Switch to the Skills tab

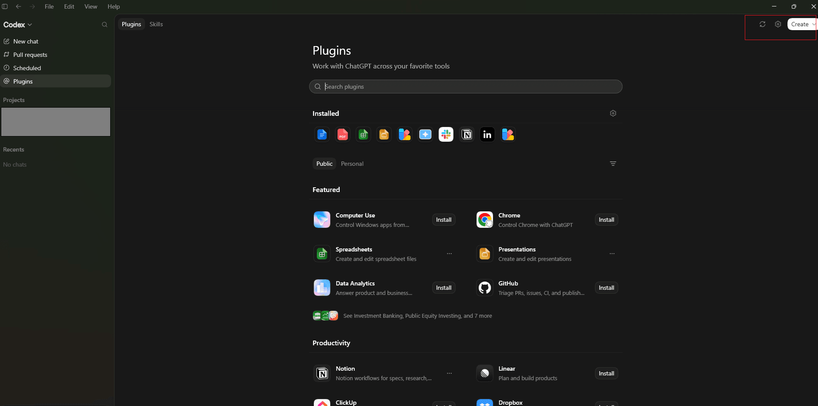156,24
